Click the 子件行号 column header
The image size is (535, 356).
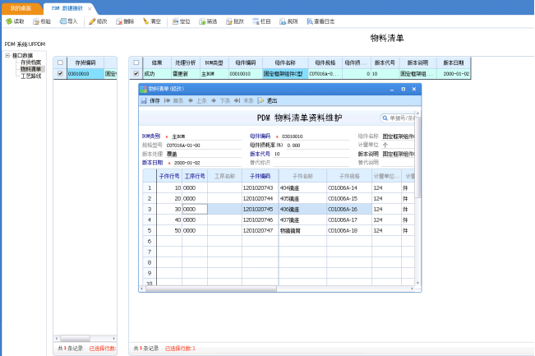(169, 176)
